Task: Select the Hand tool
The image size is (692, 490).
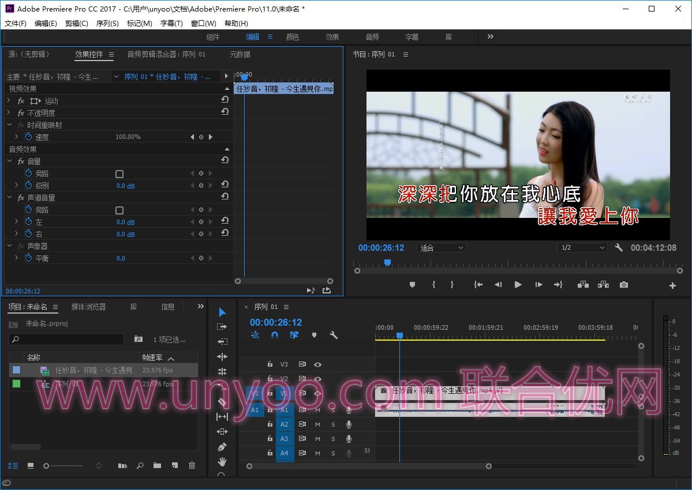Action: click(x=222, y=461)
